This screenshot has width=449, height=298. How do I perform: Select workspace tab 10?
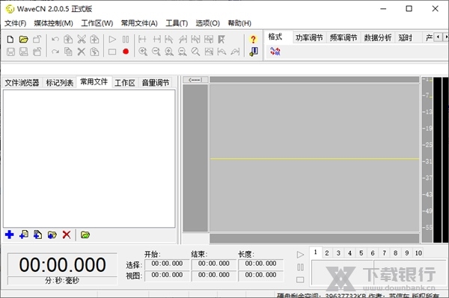tap(418, 253)
